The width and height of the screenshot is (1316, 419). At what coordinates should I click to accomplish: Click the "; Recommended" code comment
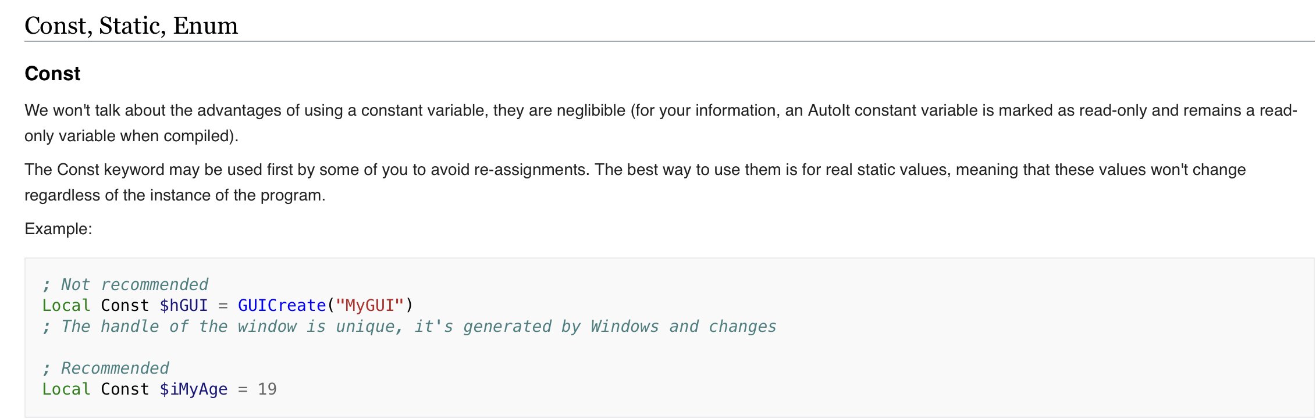105,368
